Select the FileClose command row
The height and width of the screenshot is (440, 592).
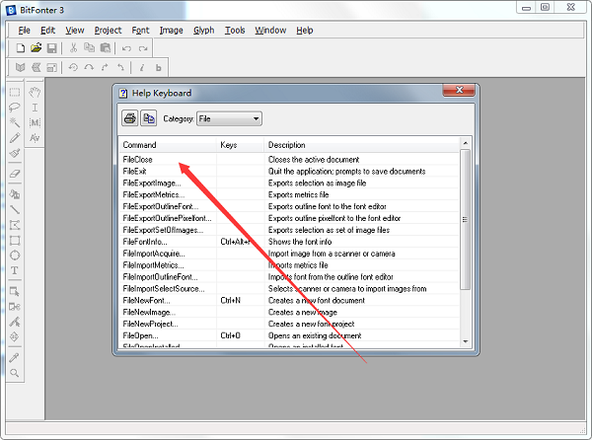tap(289, 159)
